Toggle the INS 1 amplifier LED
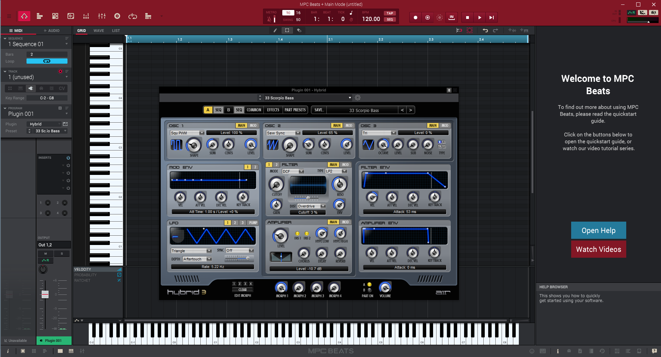The height and width of the screenshot is (357, 661). pyautogui.click(x=297, y=234)
